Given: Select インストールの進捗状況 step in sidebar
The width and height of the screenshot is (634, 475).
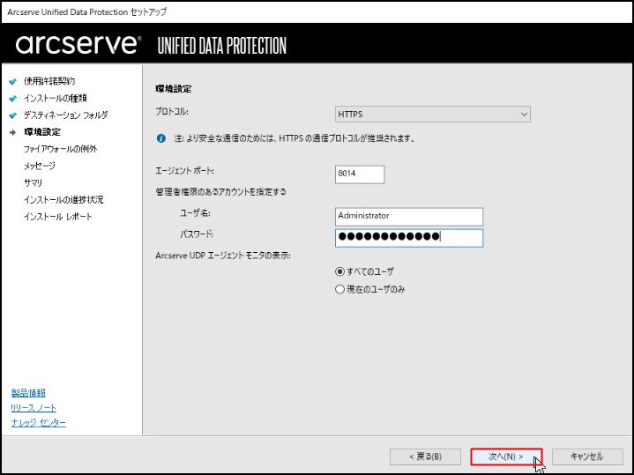Looking at the screenshot, I should [x=63, y=200].
